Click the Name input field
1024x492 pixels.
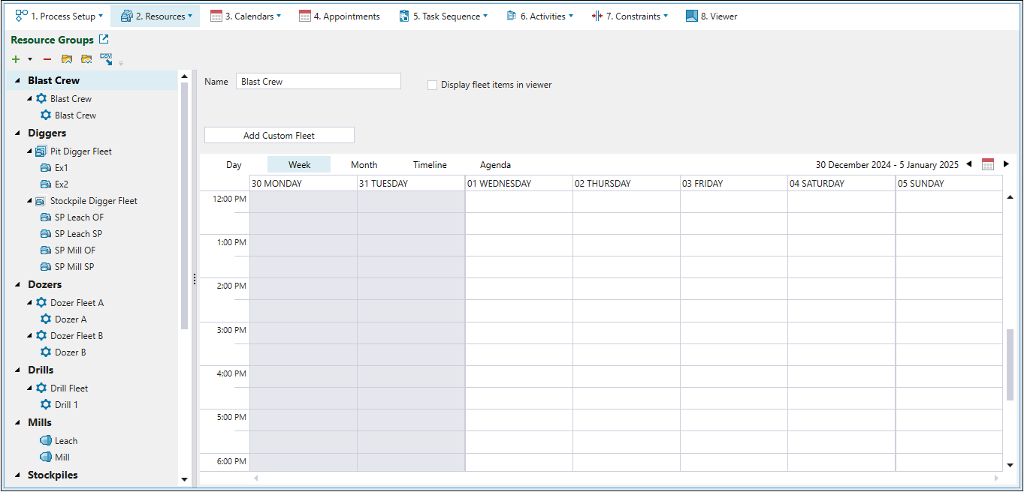(x=318, y=82)
